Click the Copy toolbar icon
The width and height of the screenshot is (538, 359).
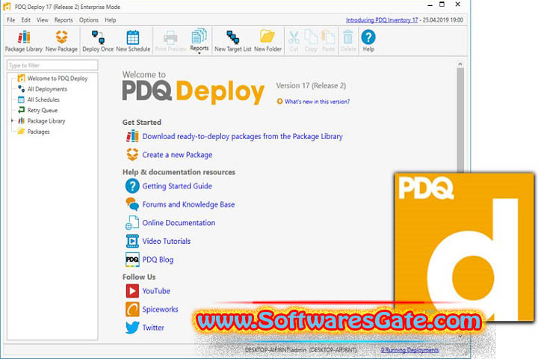[311, 37]
